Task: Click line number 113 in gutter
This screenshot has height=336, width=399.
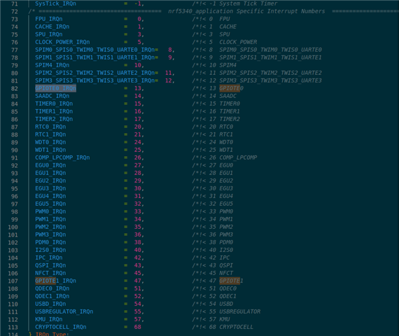Action: pos(13,327)
